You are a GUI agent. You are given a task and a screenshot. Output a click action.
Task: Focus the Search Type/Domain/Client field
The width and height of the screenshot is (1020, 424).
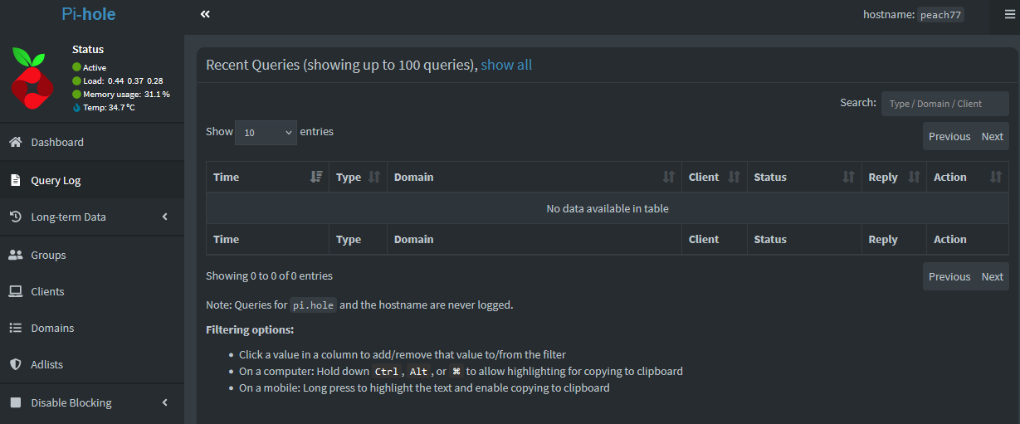[944, 104]
